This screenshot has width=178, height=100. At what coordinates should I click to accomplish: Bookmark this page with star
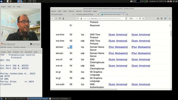click(x=143, y=19)
